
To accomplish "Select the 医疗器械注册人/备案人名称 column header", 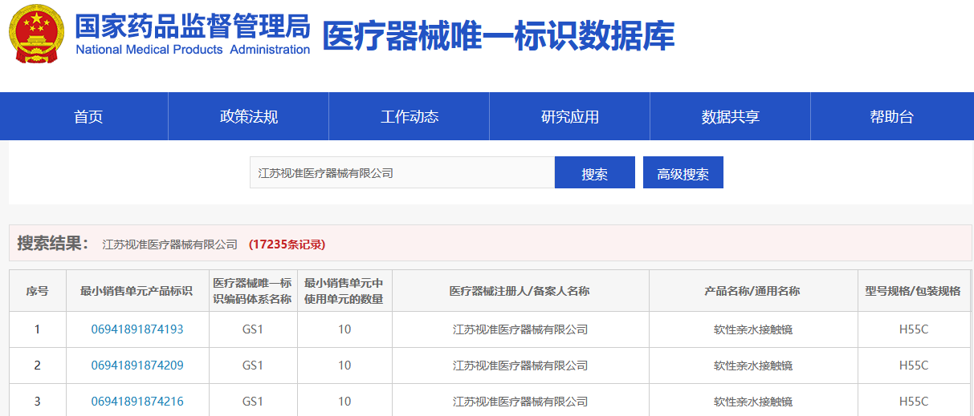I will (520, 291).
